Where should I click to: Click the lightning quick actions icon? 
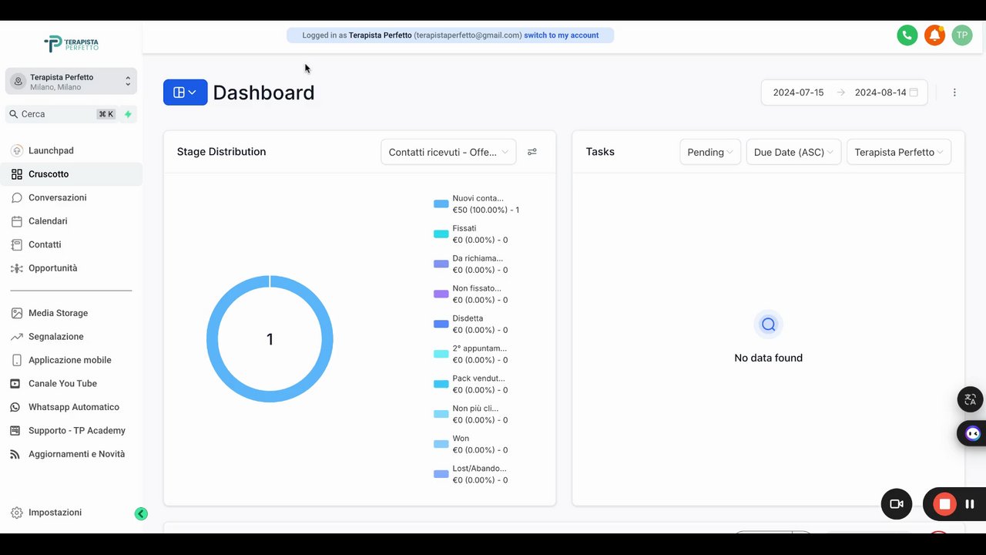coord(128,114)
